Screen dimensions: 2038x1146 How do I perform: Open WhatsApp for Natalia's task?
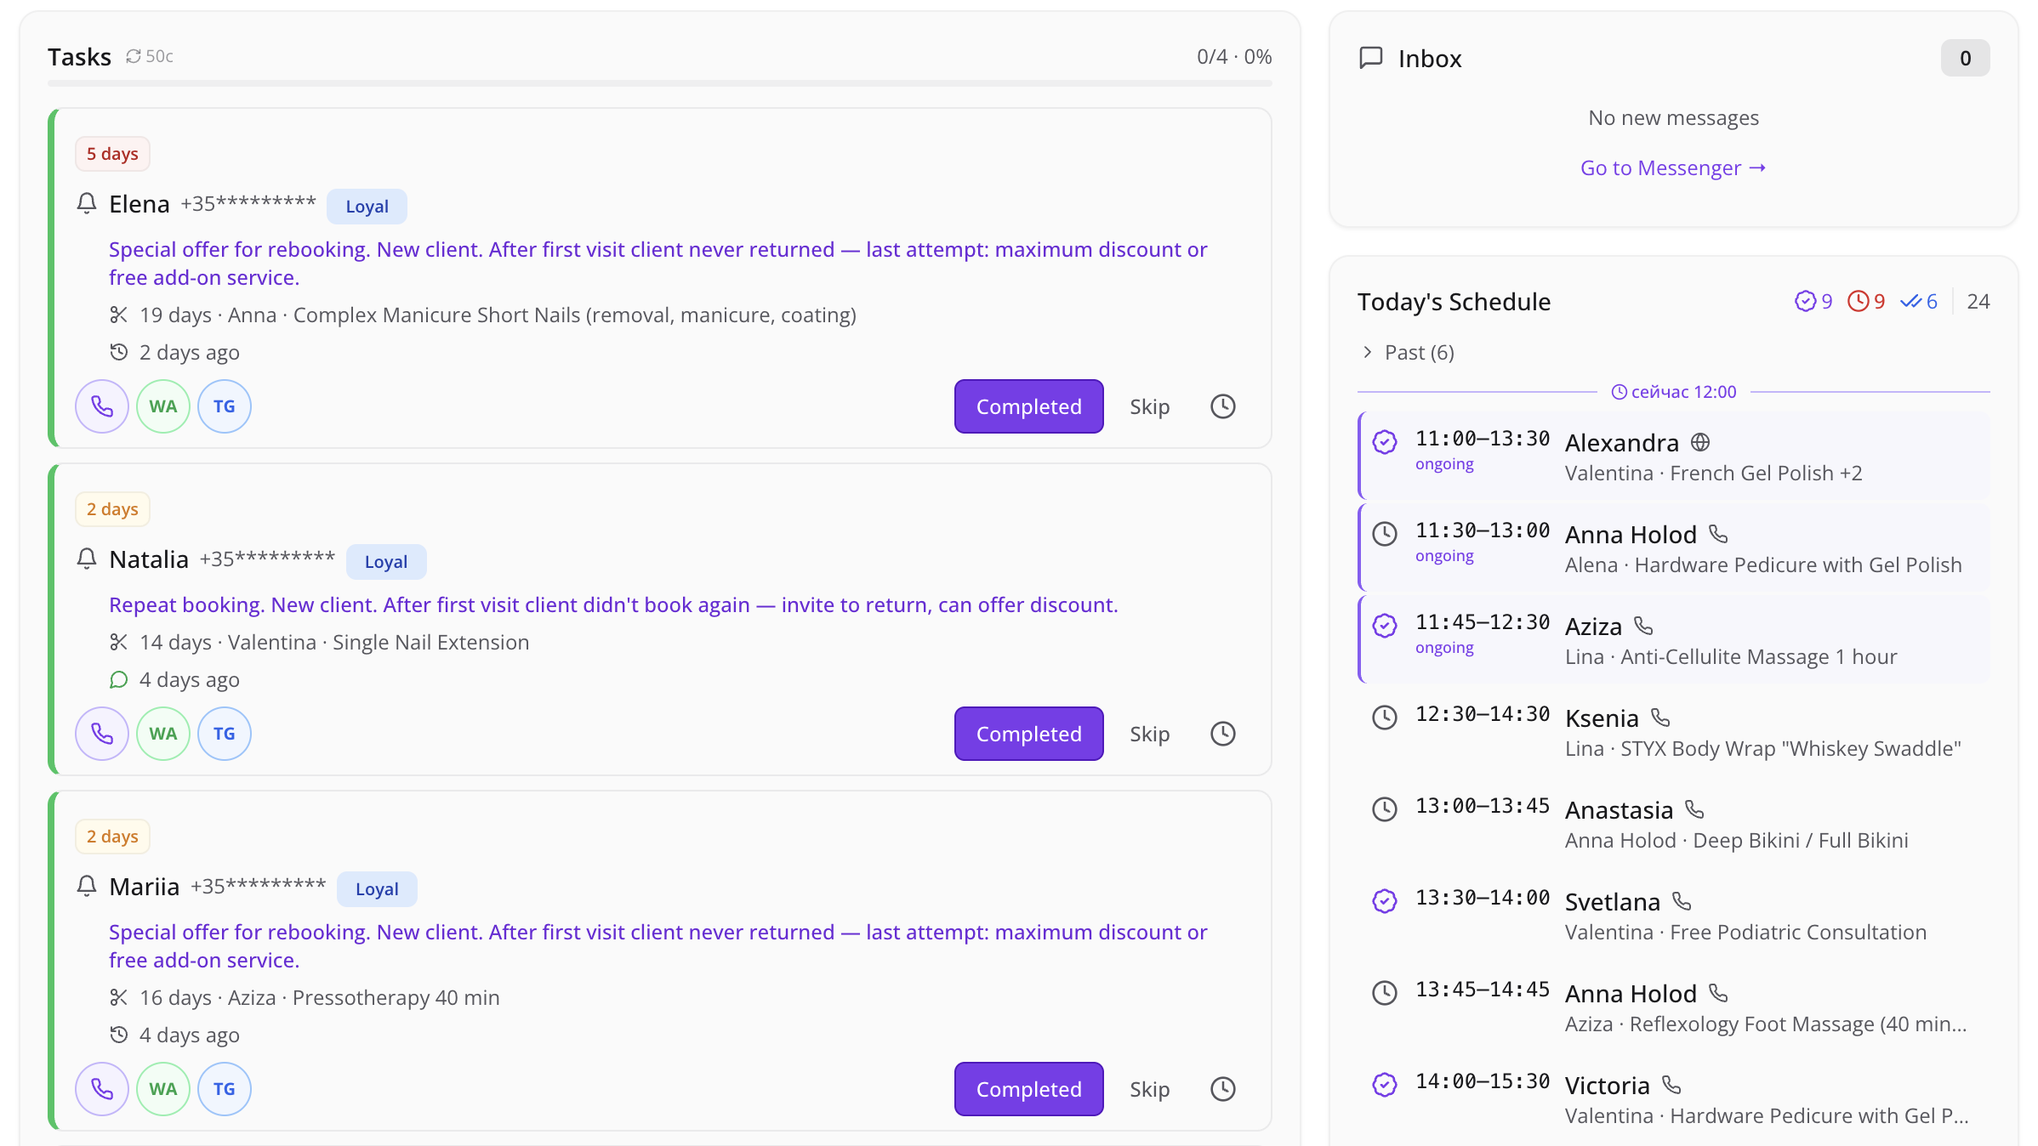163,734
